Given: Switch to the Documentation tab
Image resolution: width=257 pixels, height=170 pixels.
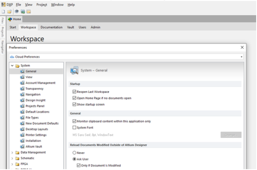Looking at the screenshot, I should tap(52, 27).
